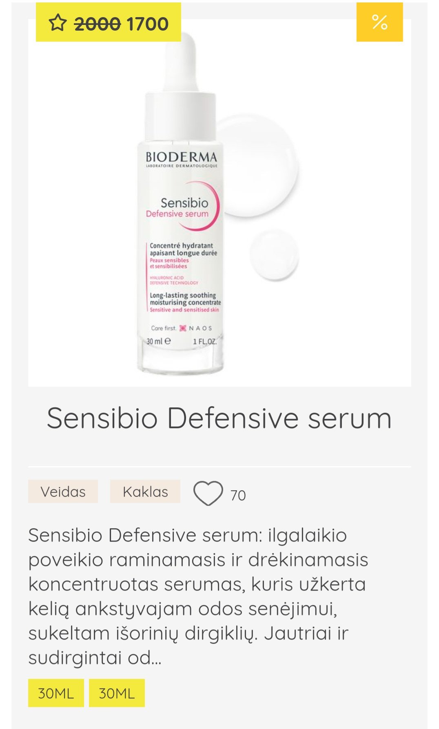The width and height of the screenshot is (439, 729).
Task: Like the product with the heart icon
Action: [x=208, y=493]
